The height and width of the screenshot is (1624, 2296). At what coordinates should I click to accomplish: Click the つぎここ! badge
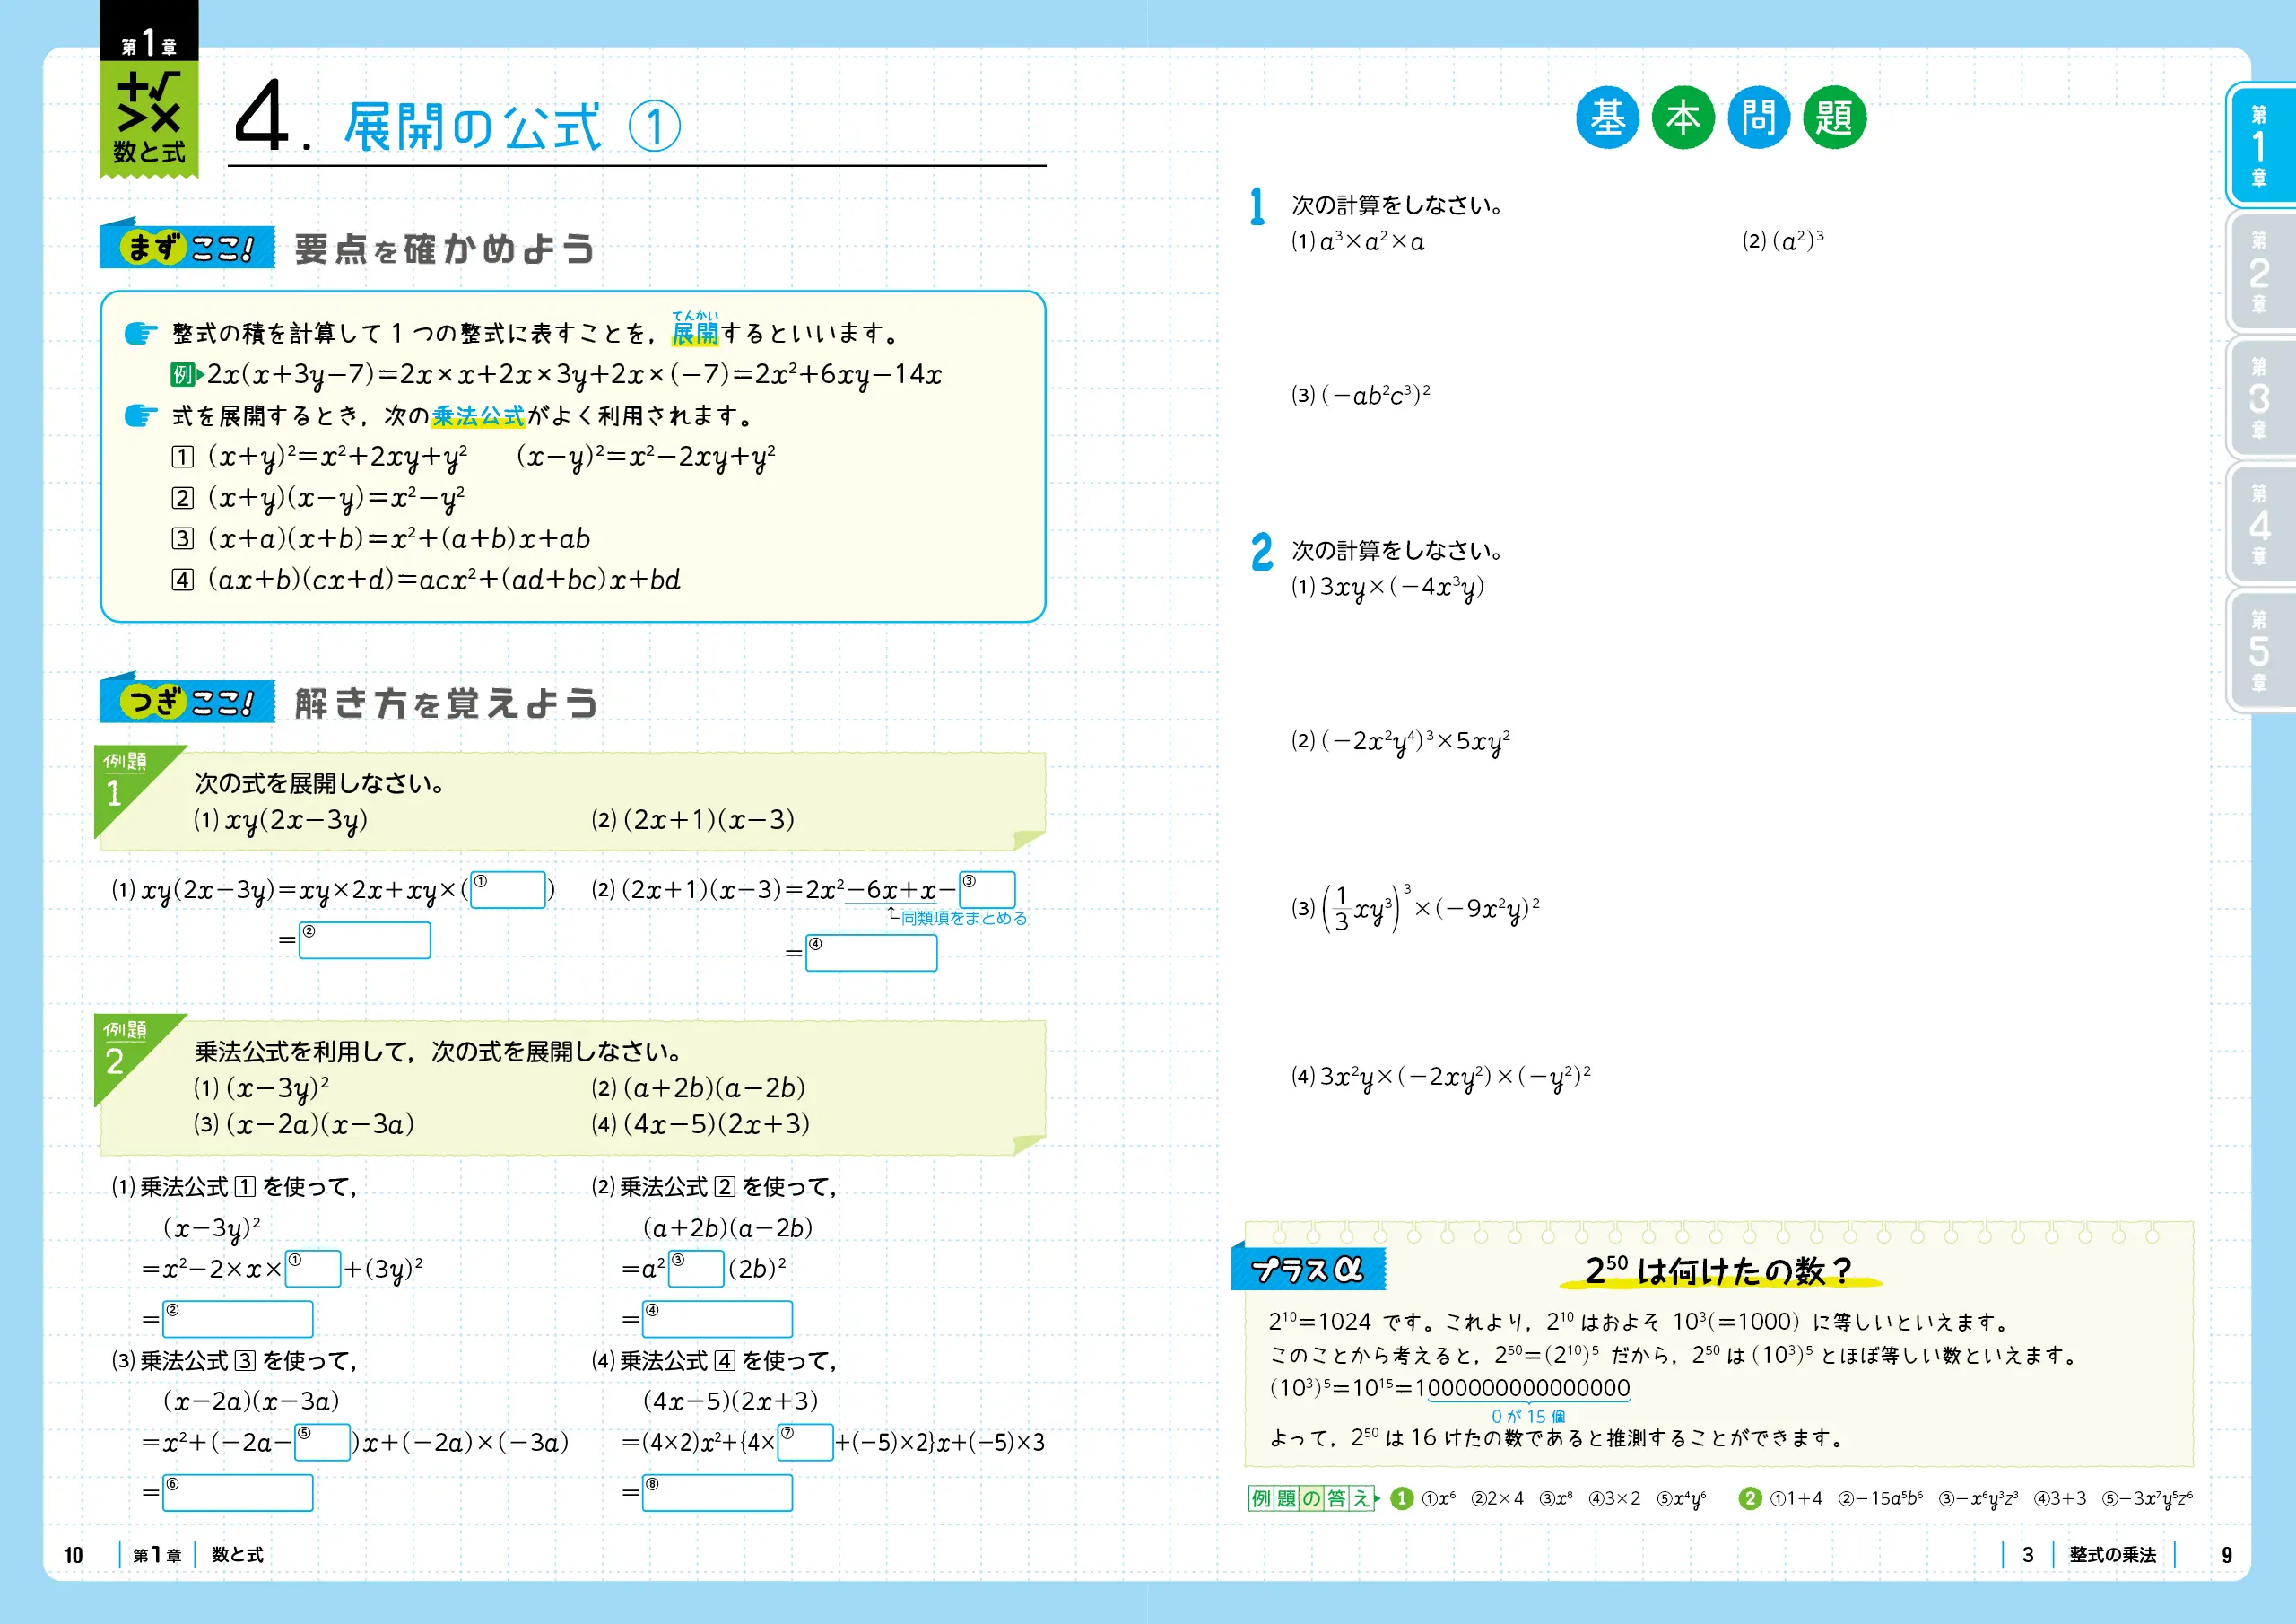click(187, 700)
